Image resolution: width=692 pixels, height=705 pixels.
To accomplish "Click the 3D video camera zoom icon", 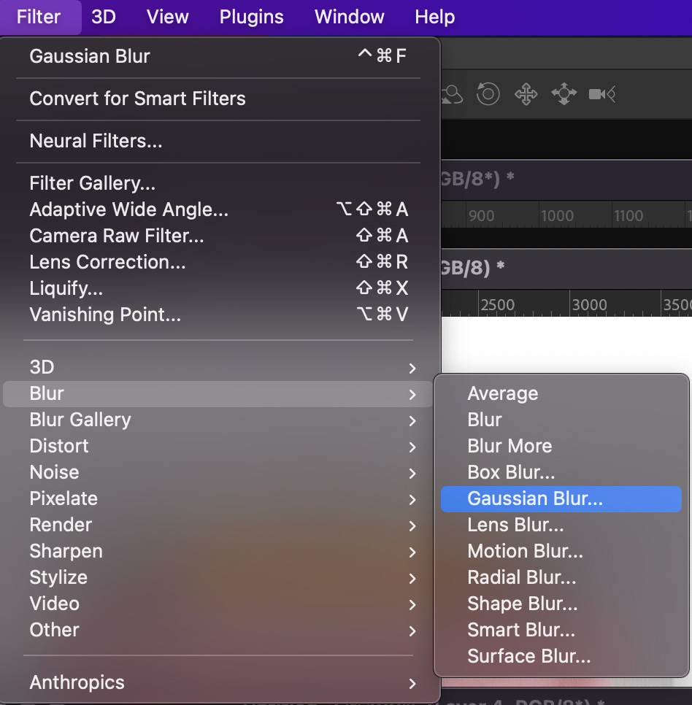I will [601, 94].
